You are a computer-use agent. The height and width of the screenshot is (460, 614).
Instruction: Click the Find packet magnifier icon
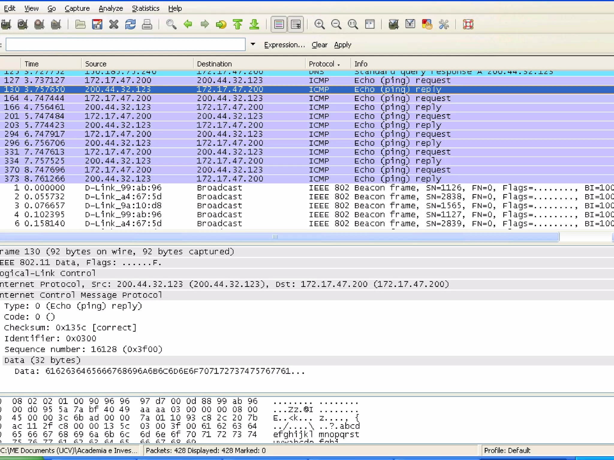[171, 24]
